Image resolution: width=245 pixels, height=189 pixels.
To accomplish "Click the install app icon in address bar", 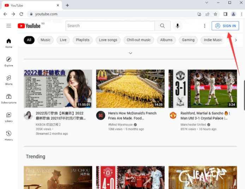I will 199,14.
